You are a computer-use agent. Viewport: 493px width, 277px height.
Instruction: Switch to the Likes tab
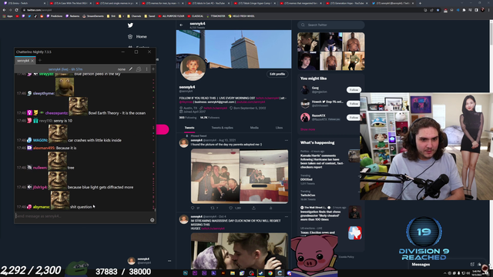279,128
